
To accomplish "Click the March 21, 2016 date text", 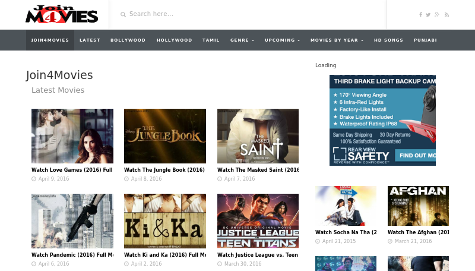I will pyautogui.click(x=413, y=241).
